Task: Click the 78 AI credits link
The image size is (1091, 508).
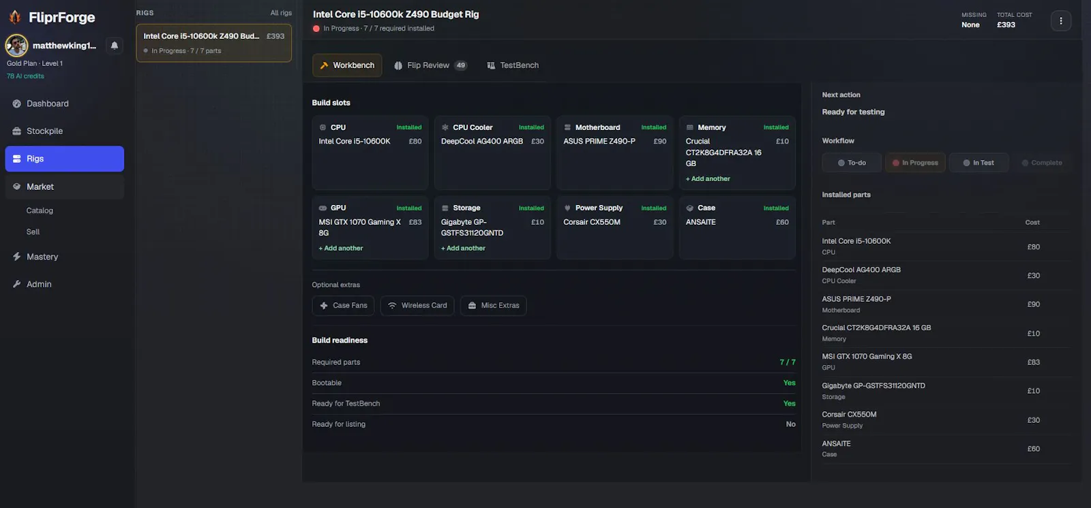Action: coord(25,76)
